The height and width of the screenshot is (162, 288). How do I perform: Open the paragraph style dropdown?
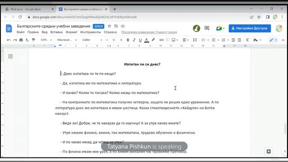point(67,40)
